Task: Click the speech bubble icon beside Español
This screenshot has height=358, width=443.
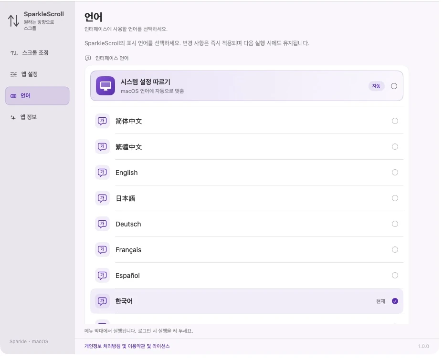Action: 102,276
